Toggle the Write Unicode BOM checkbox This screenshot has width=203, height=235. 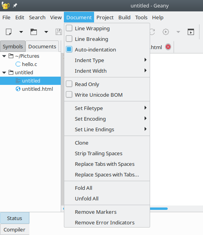(x=69, y=95)
